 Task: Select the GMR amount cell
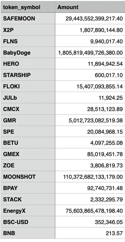click(x=90, y=120)
